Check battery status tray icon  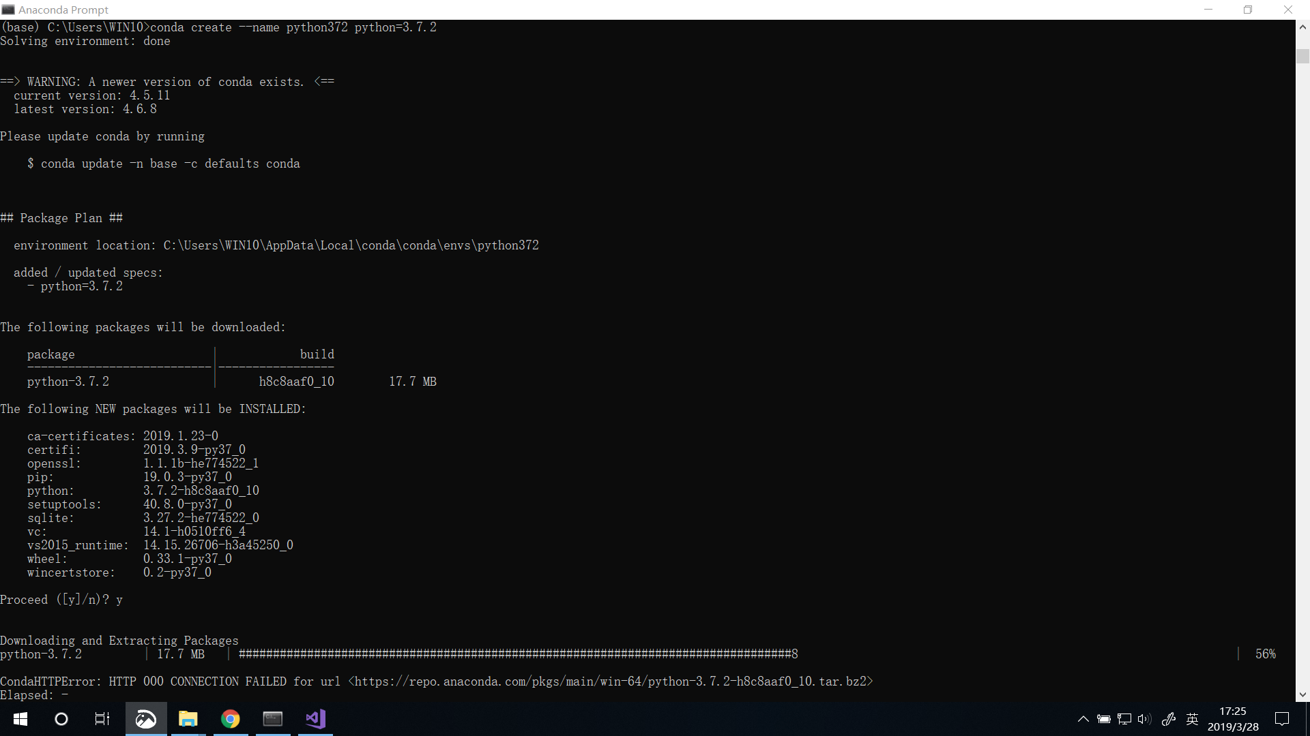(x=1104, y=719)
